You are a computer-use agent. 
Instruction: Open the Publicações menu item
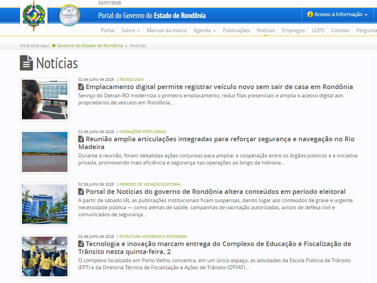236,30
